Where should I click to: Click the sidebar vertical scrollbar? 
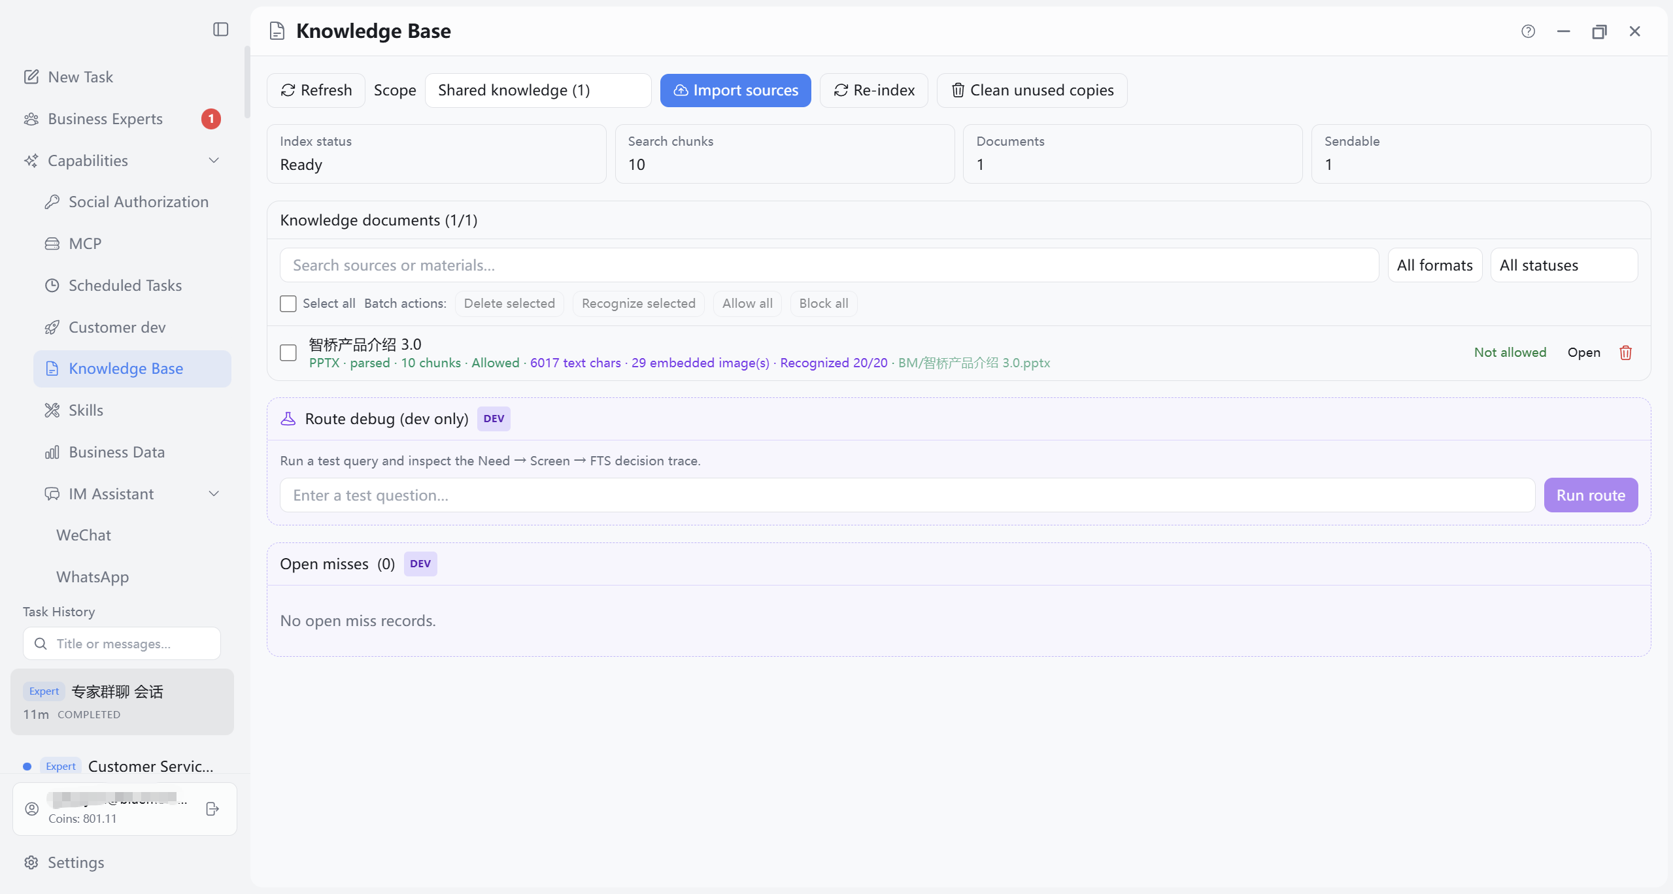(x=247, y=82)
